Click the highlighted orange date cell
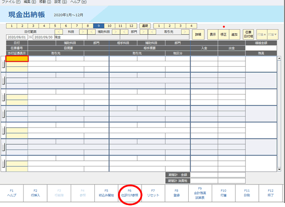The height and width of the screenshot is (207, 285). [x=17, y=59]
